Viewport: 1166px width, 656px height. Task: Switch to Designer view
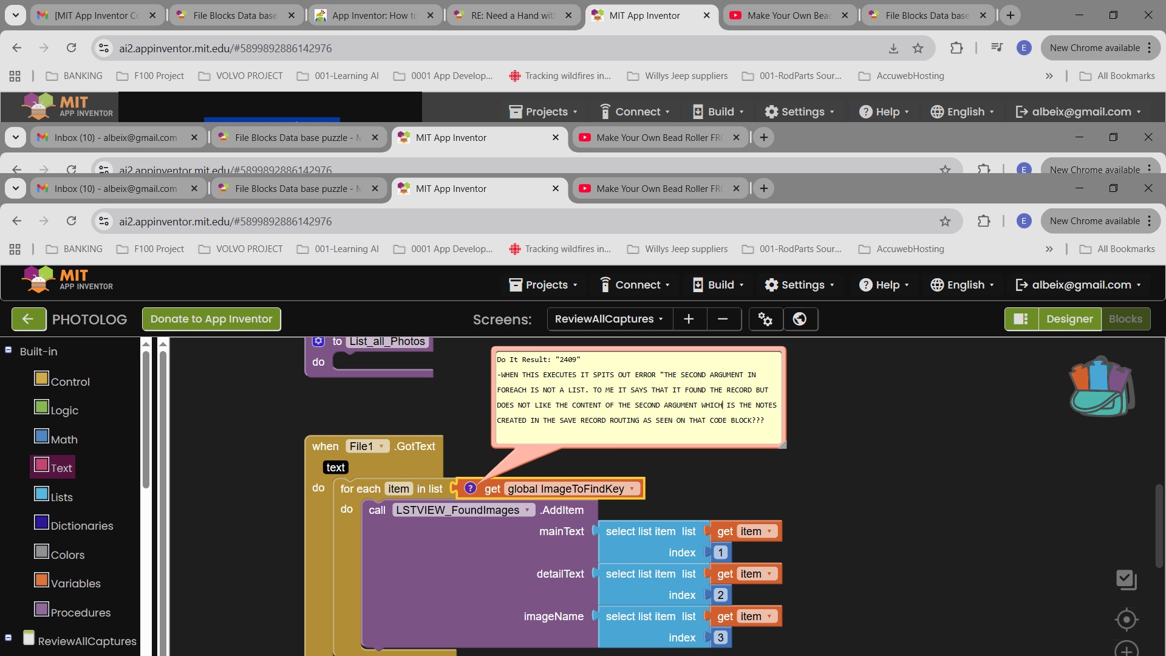[1069, 319]
